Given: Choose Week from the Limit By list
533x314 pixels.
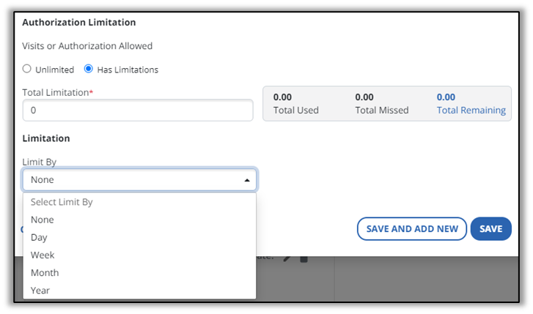Looking at the screenshot, I should pyautogui.click(x=43, y=255).
